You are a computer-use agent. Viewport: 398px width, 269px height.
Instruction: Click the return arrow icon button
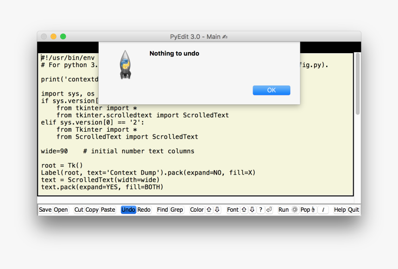click(x=269, y=210)
